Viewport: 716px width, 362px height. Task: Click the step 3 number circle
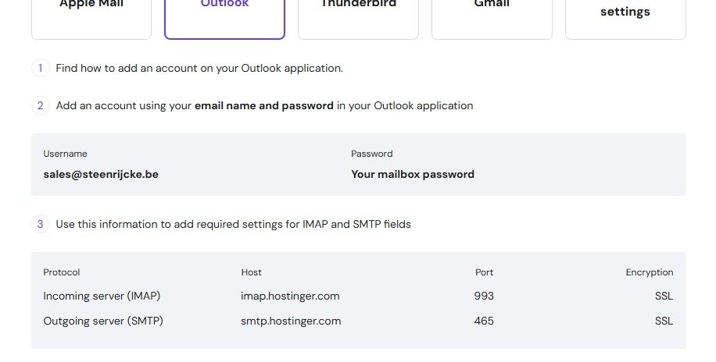pos(41,224)
